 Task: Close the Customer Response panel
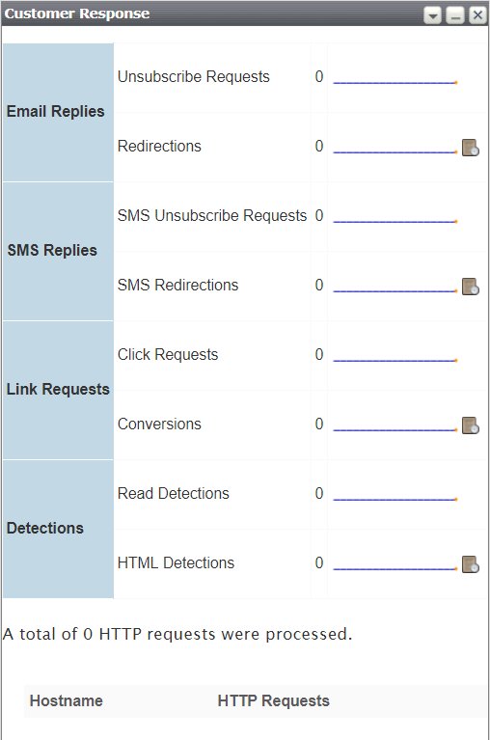[477, 15]
